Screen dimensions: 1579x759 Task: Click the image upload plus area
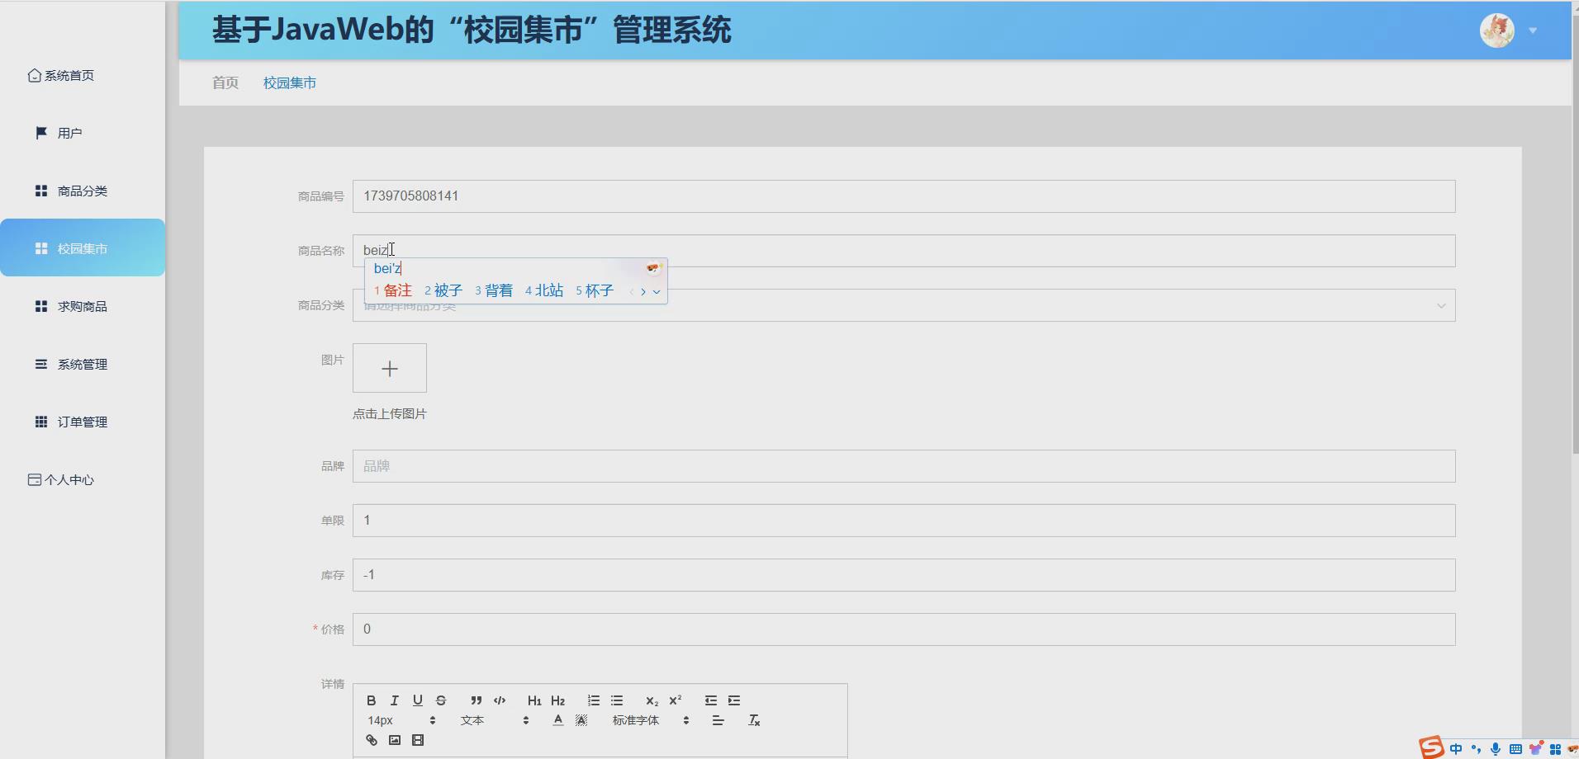tap(388, 367)
